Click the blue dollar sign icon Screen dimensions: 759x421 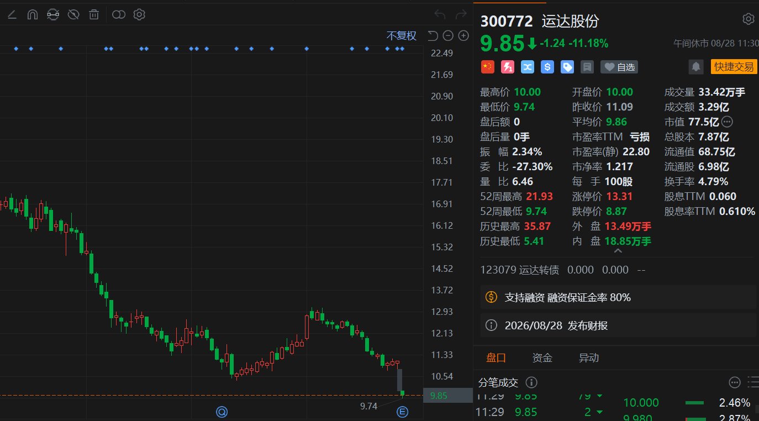coord(547,67)
